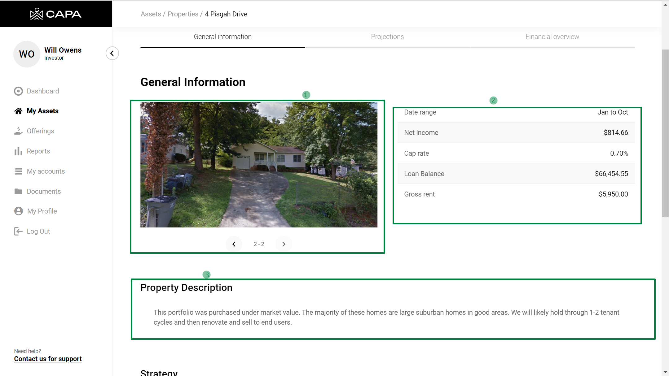Click the Log Out arrow icon

18,231
